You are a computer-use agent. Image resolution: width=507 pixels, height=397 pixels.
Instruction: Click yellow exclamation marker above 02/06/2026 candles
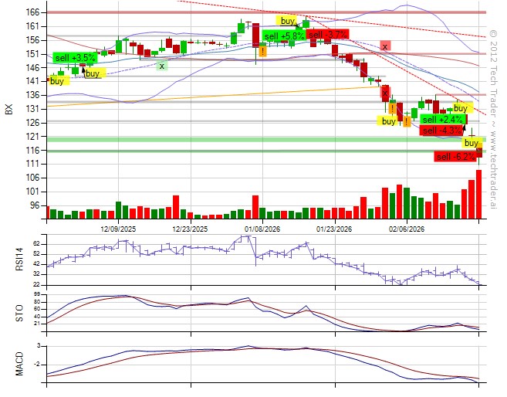click(x=394, y=109)
